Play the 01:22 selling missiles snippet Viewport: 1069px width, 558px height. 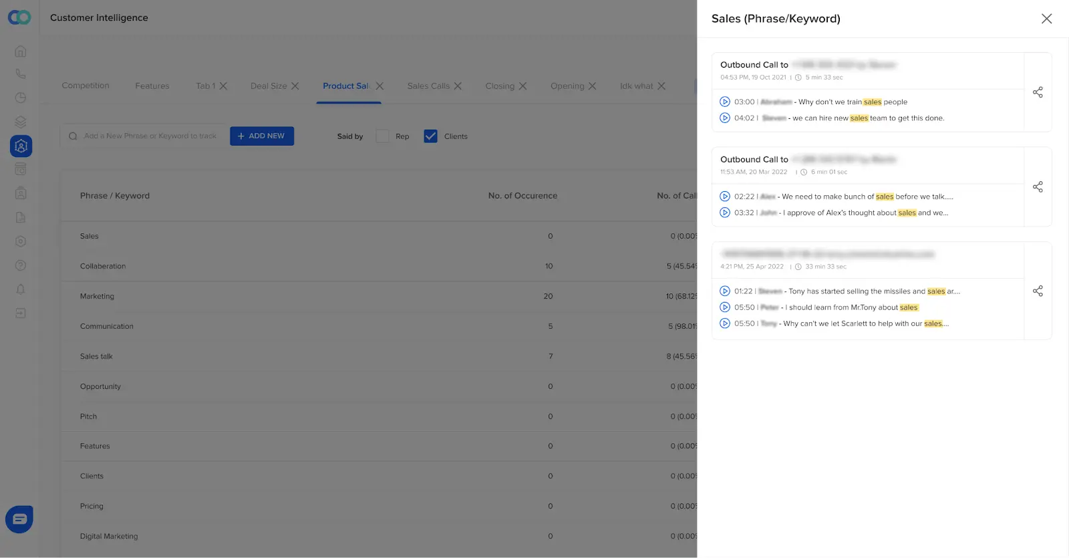pos(725,291)
